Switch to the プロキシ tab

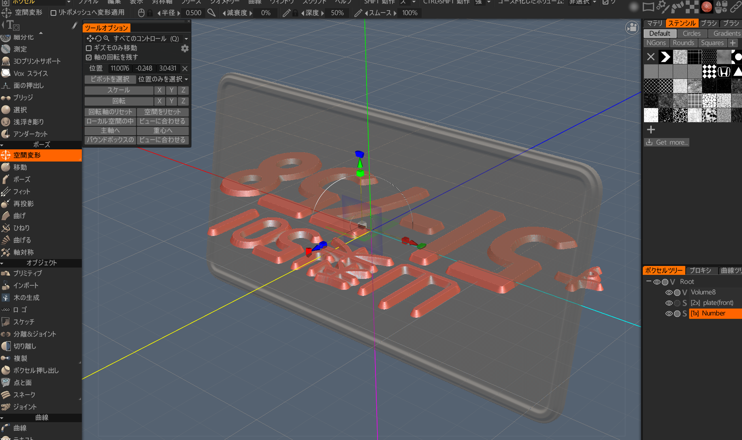point(701,270)
